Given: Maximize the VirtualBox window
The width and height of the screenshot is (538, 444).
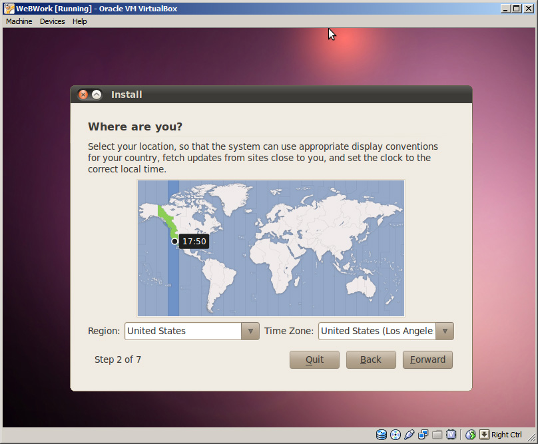Looking at the screenshot, I should 517,9.
